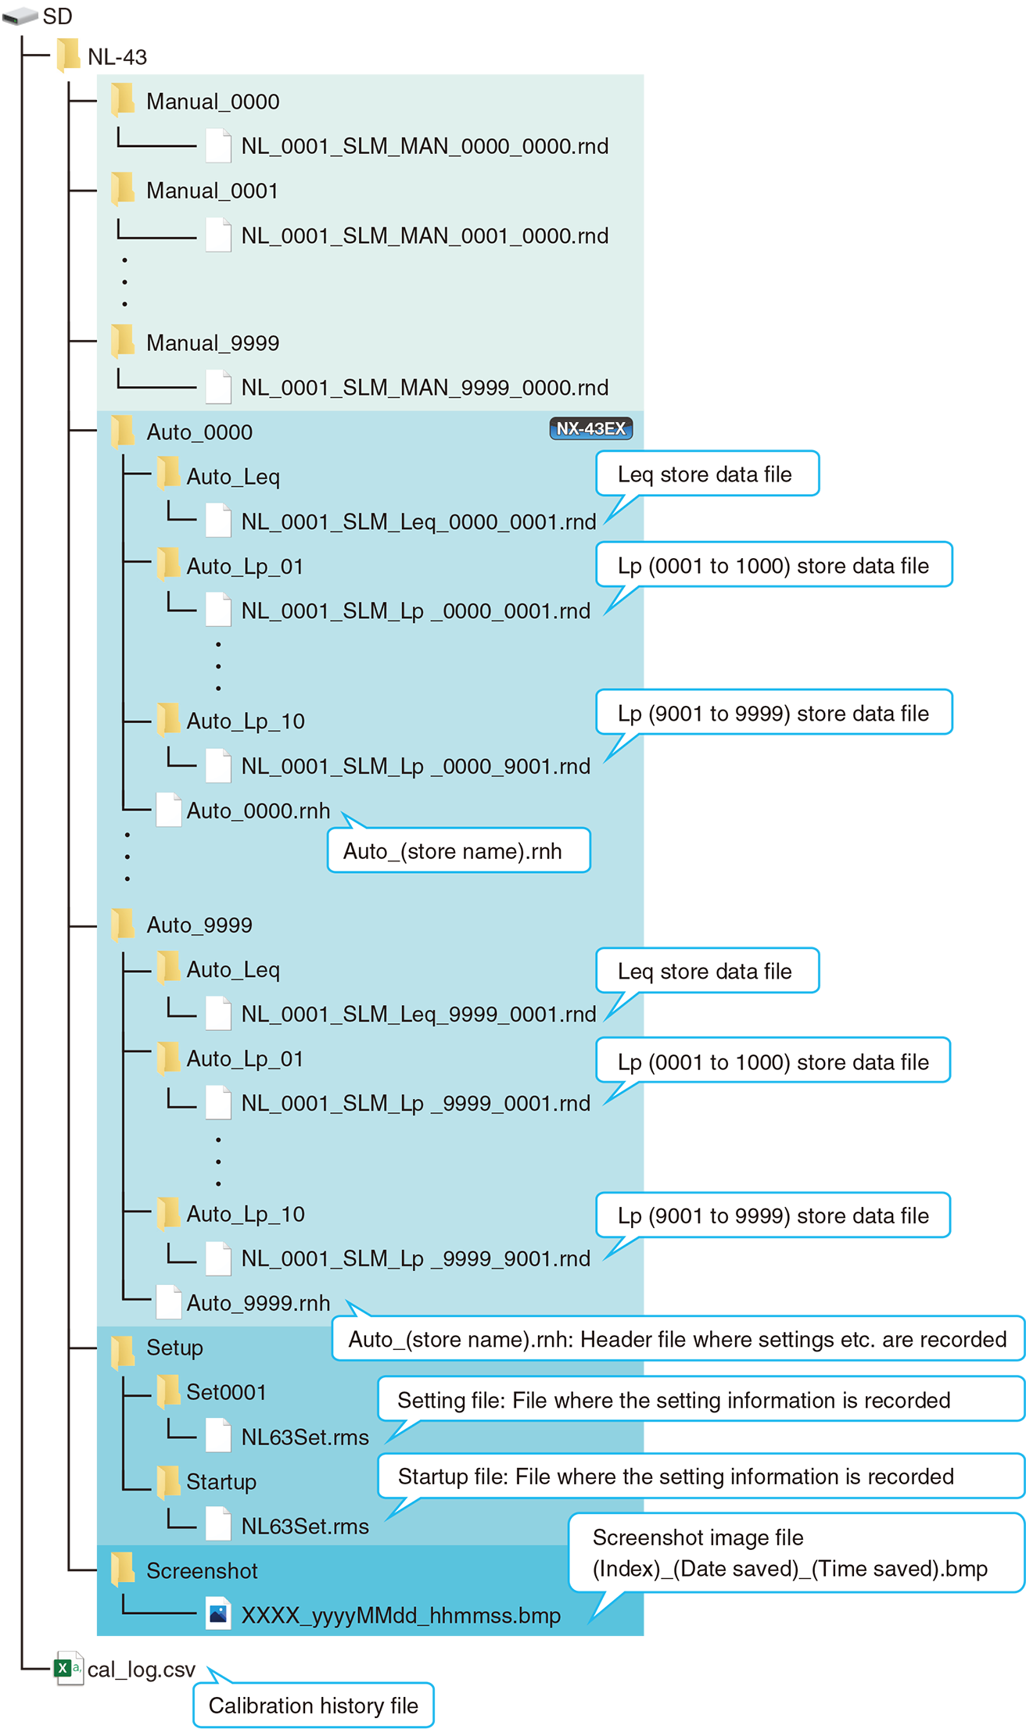Screen dimensions: 1026x1729
Task: Select the bitmap image icon for XXXX_yyyyMMdd_hhmmss.bmp
Action: [x=218, y=1614]
